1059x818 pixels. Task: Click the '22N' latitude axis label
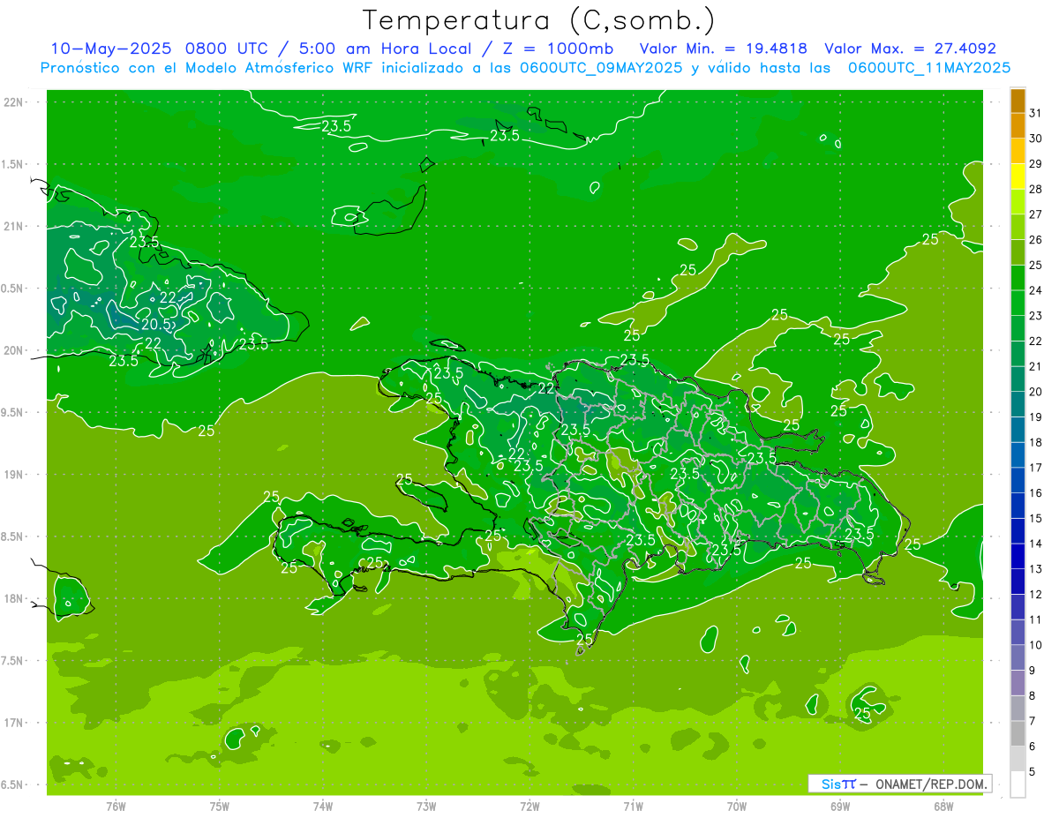point(13,102)
